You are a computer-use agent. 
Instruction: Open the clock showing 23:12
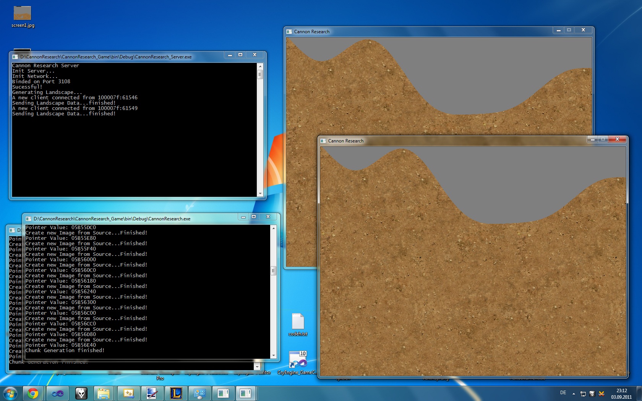(x=621, y=393)
